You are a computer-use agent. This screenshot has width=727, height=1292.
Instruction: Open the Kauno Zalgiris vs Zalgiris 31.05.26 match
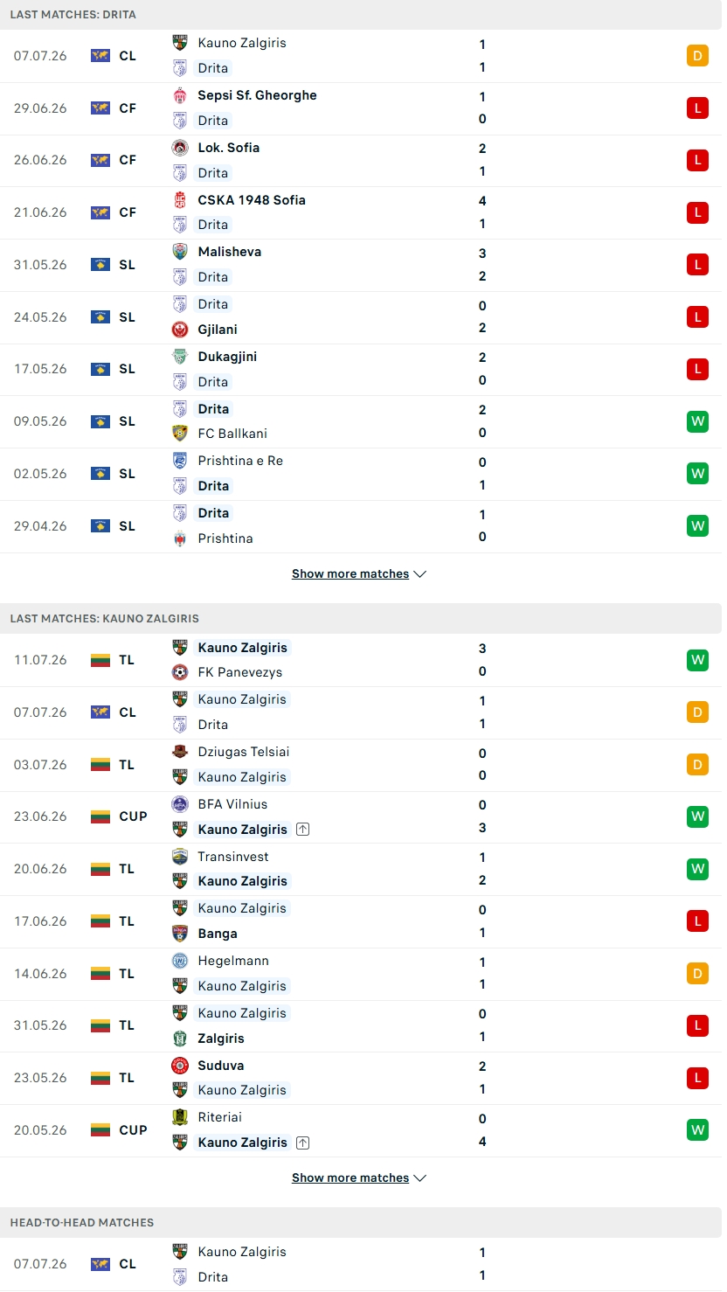click(361, 1025)
